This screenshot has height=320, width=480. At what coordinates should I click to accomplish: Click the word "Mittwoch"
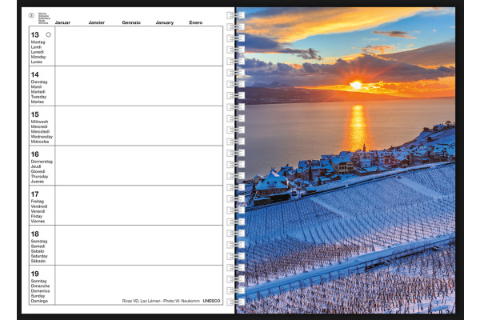coord(39,122)
